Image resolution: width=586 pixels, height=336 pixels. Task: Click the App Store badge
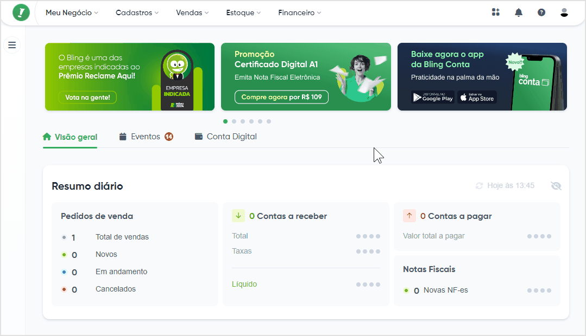click(x=477, y=98)
